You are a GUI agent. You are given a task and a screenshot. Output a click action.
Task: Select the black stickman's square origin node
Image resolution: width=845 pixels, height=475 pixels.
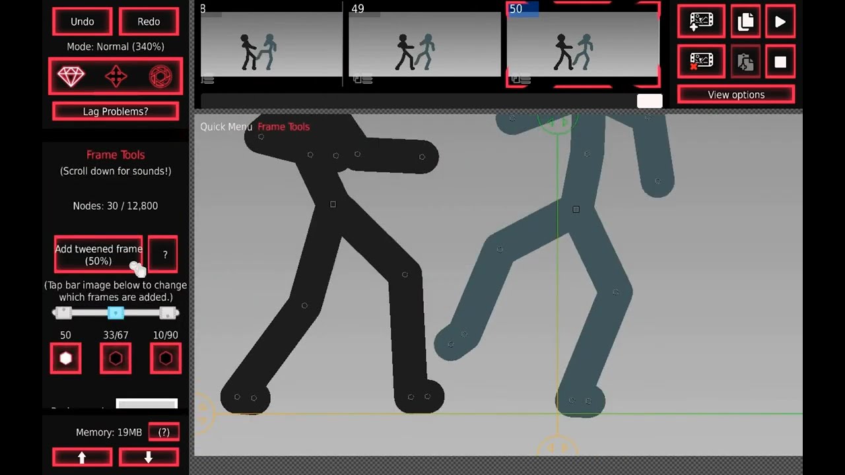[x=333, y=205]
